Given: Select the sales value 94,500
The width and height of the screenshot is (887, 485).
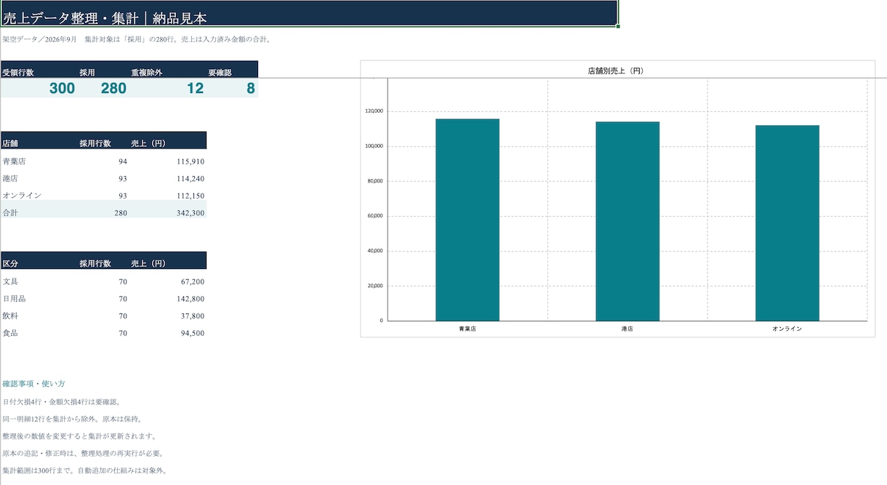Looking at the screenshot, I should [x=192, y=333].
